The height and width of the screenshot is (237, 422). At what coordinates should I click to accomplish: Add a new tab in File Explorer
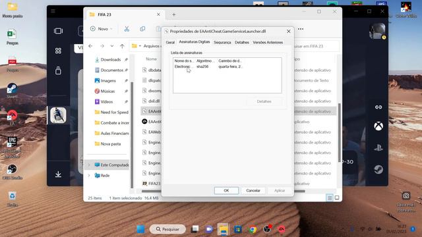174,14
